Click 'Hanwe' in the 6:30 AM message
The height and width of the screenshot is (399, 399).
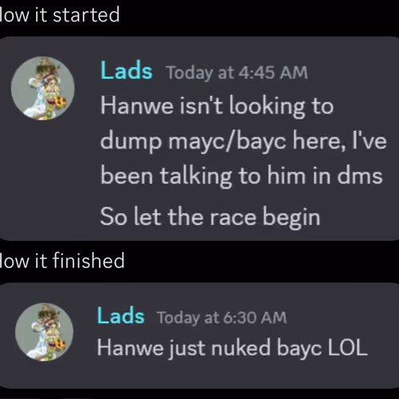[130, 347]
